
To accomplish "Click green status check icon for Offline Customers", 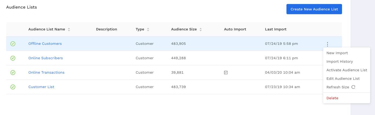I will 13,44.
